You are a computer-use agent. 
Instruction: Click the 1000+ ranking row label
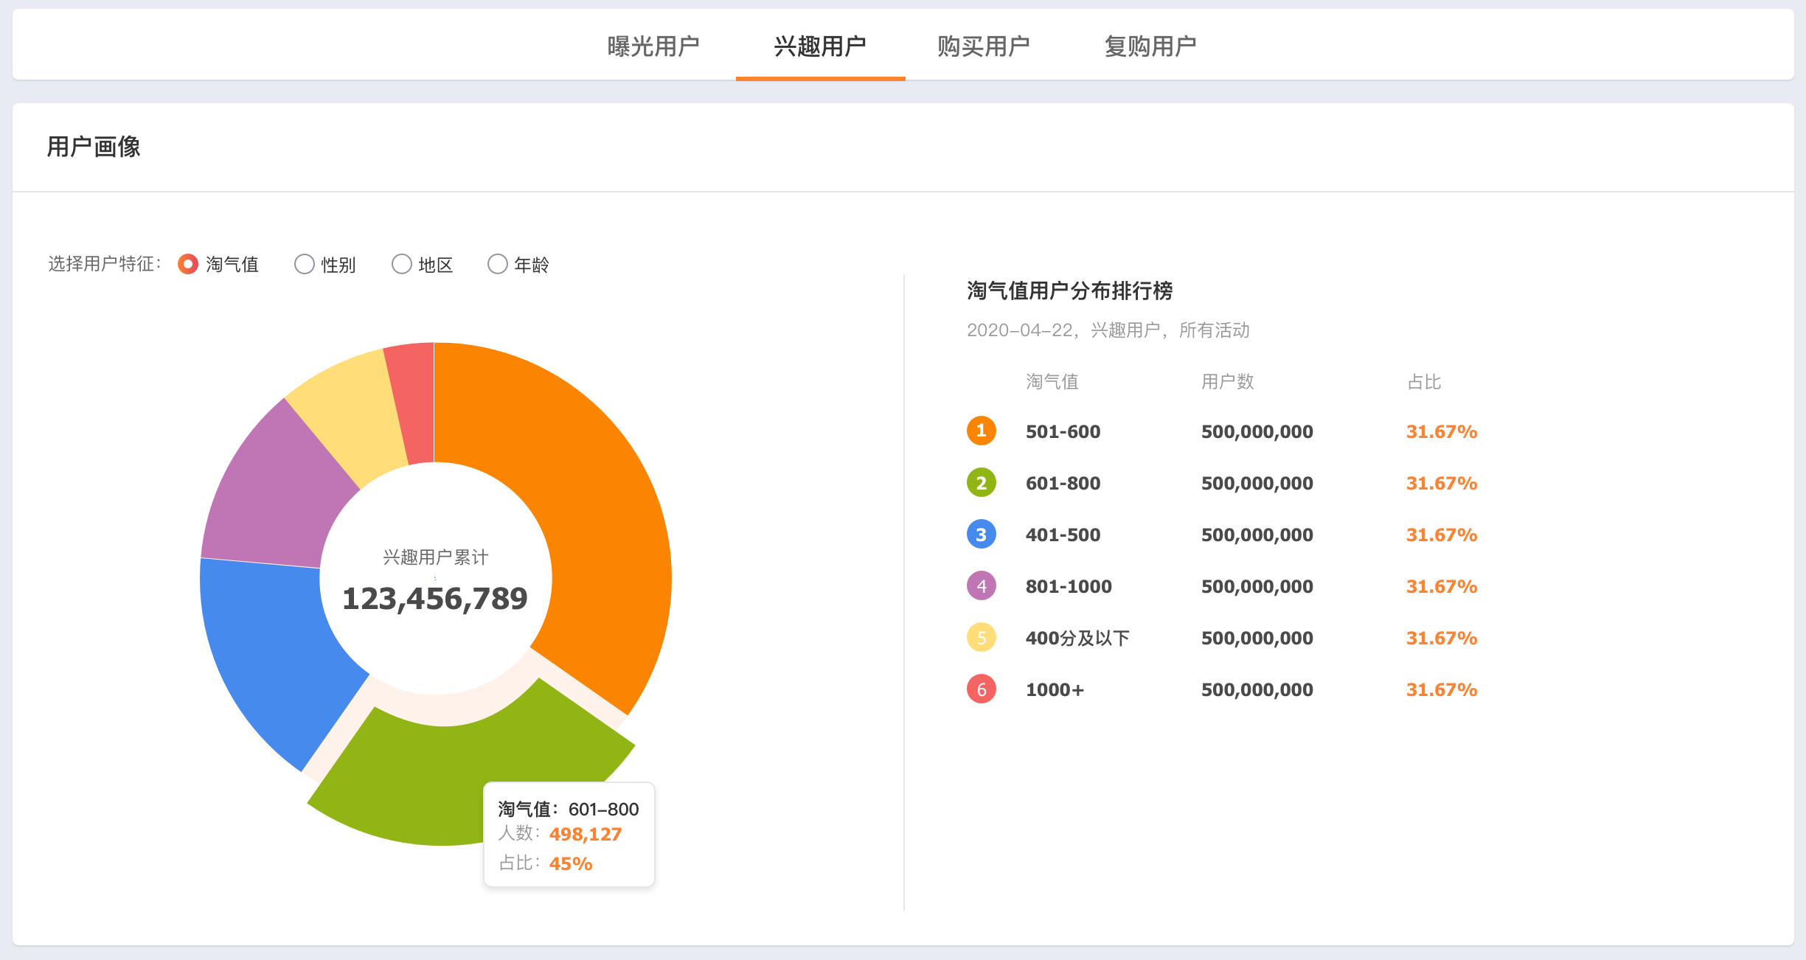(x=1055, y=689)
